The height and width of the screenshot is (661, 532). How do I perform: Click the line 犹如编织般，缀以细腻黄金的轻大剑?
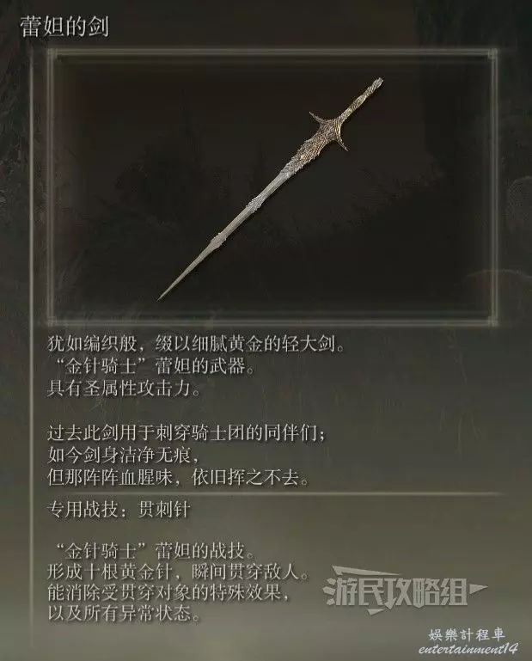point(197,344)
